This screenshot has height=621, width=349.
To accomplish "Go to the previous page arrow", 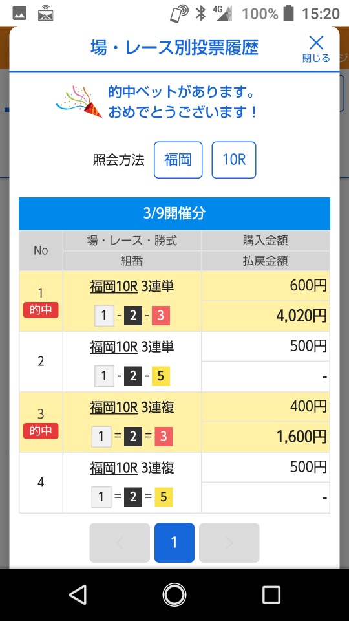I will pyautogui.click(x=120, y=543).
